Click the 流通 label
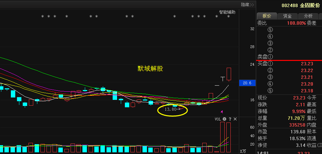 [x=312, y=138]
